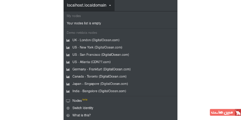Click chart icon next to UK - London

click(x=68, y=40)
